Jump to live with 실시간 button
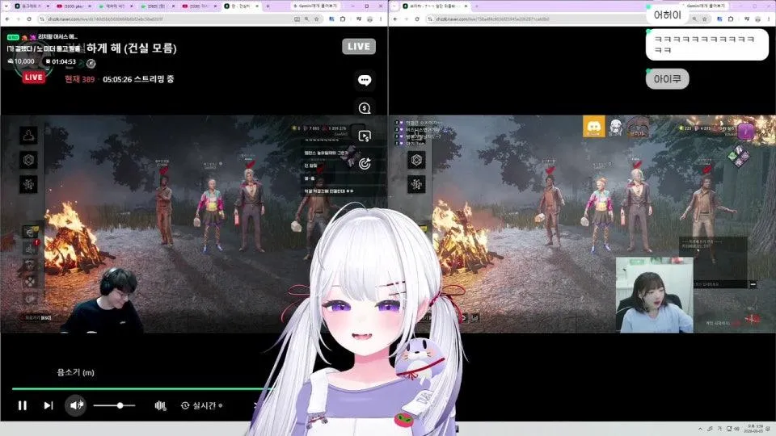The width and height of the screenshot is (776, 436). (x=201, y=405)
